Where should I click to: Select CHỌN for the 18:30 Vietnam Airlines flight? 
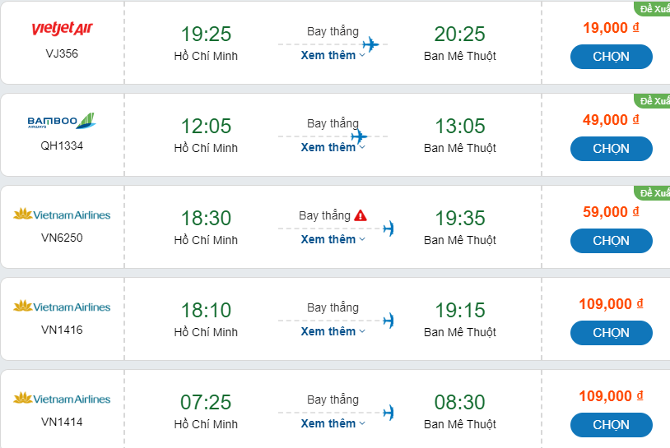[x=611, y=241]
